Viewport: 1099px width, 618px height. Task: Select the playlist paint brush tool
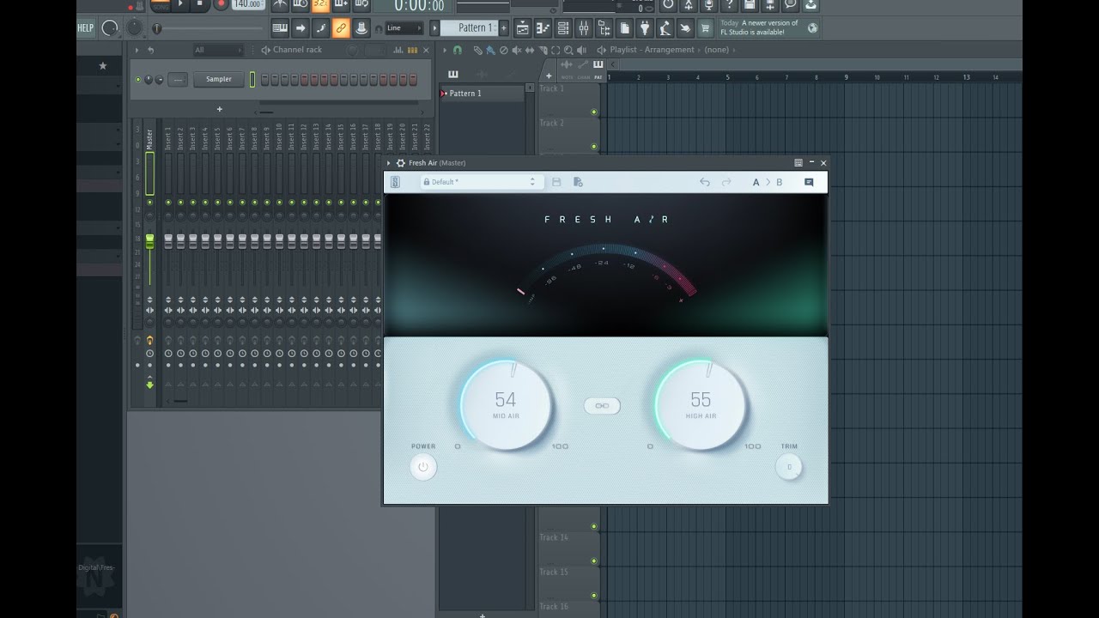point(490,50)
